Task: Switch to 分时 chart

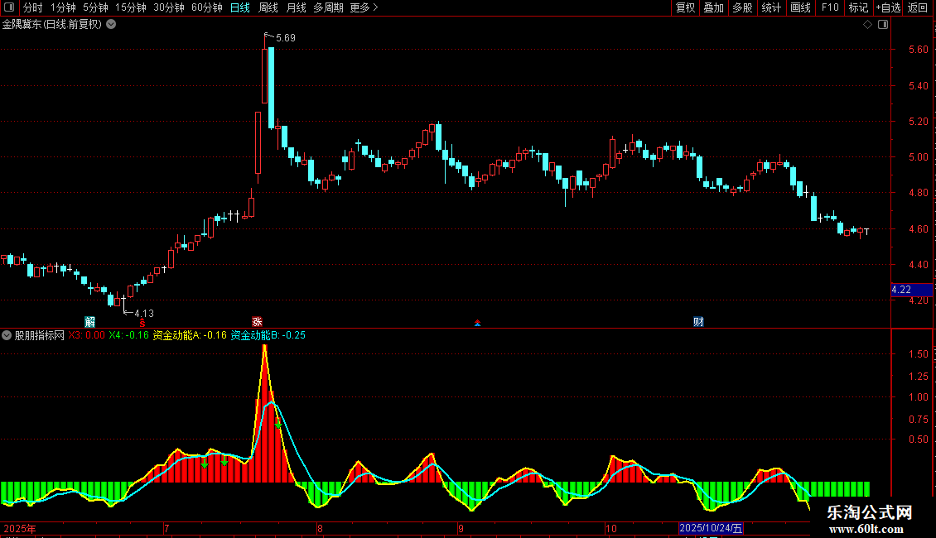Action: (x=33, y=7)
